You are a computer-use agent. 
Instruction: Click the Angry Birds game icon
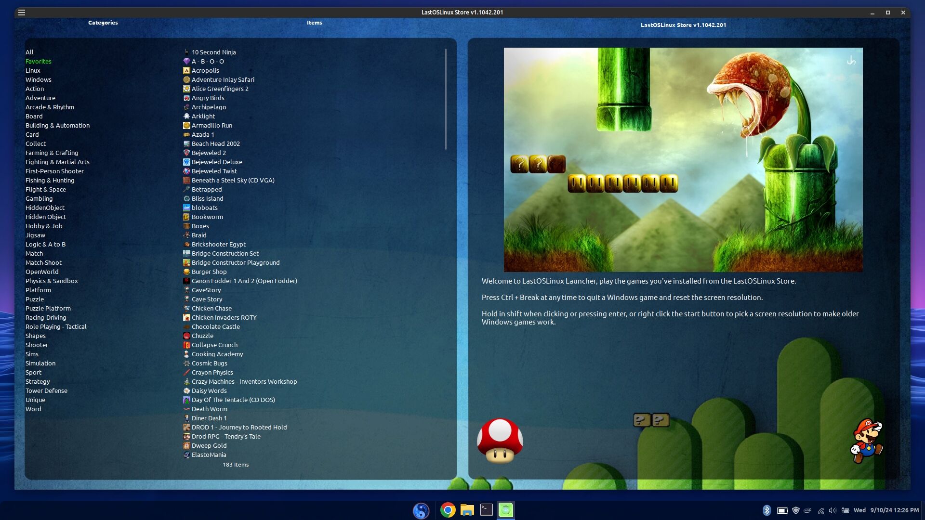(x=186, y=98)
